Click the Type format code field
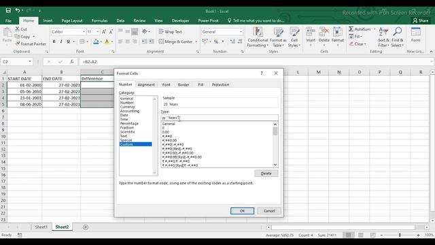Image resolution: width=435 pixels, height=245 pixels. 220,118
